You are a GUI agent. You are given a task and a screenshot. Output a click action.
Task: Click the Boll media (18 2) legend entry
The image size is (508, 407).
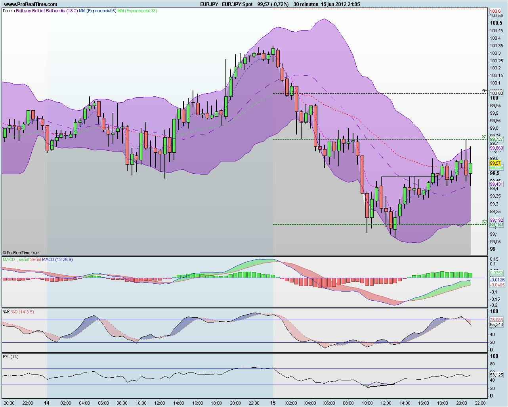coord(61,12)
